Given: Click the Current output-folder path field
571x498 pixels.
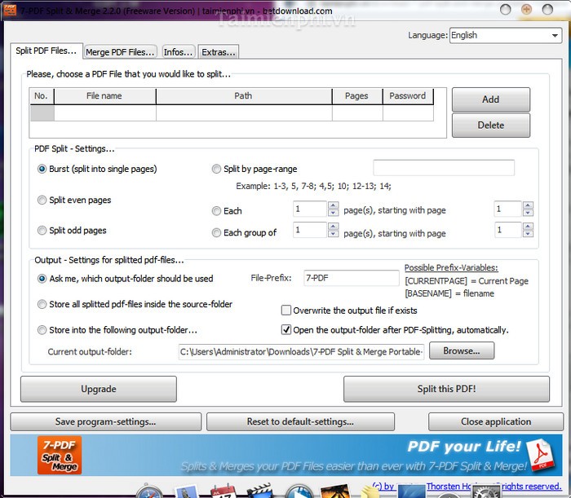Looking at the screenshot, I should [x=301, y=352].
